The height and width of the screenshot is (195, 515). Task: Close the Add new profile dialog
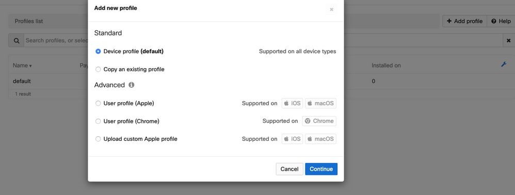[331, 9]
